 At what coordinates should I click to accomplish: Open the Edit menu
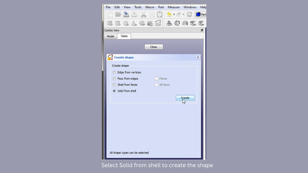coord(117,7)
